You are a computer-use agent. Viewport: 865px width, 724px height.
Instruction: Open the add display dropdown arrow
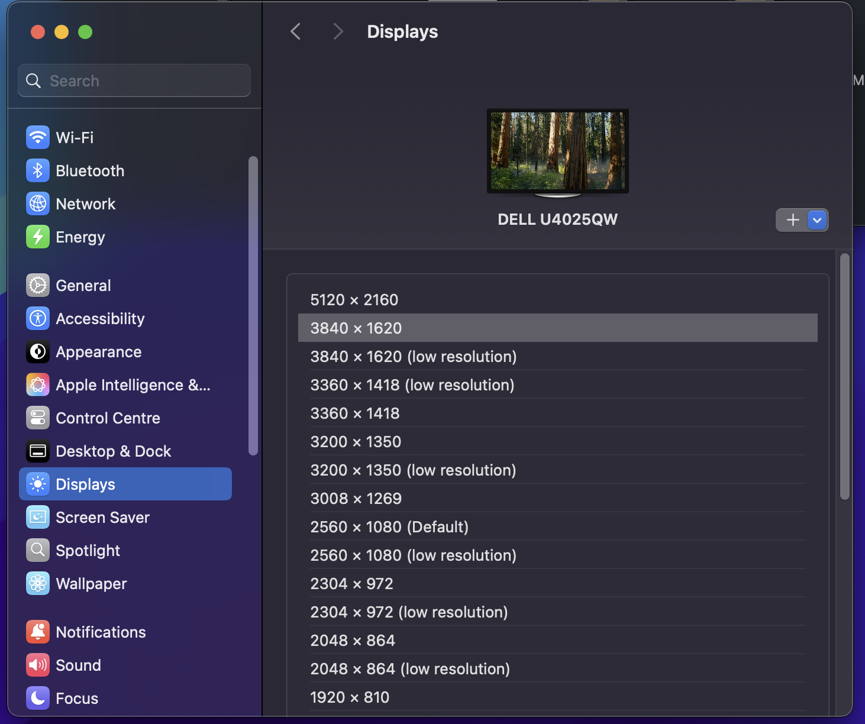(x=818, y=220)
